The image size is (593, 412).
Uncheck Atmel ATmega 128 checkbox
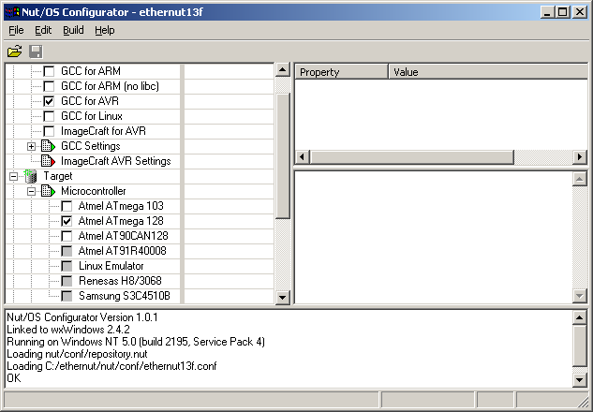point(67,221)
